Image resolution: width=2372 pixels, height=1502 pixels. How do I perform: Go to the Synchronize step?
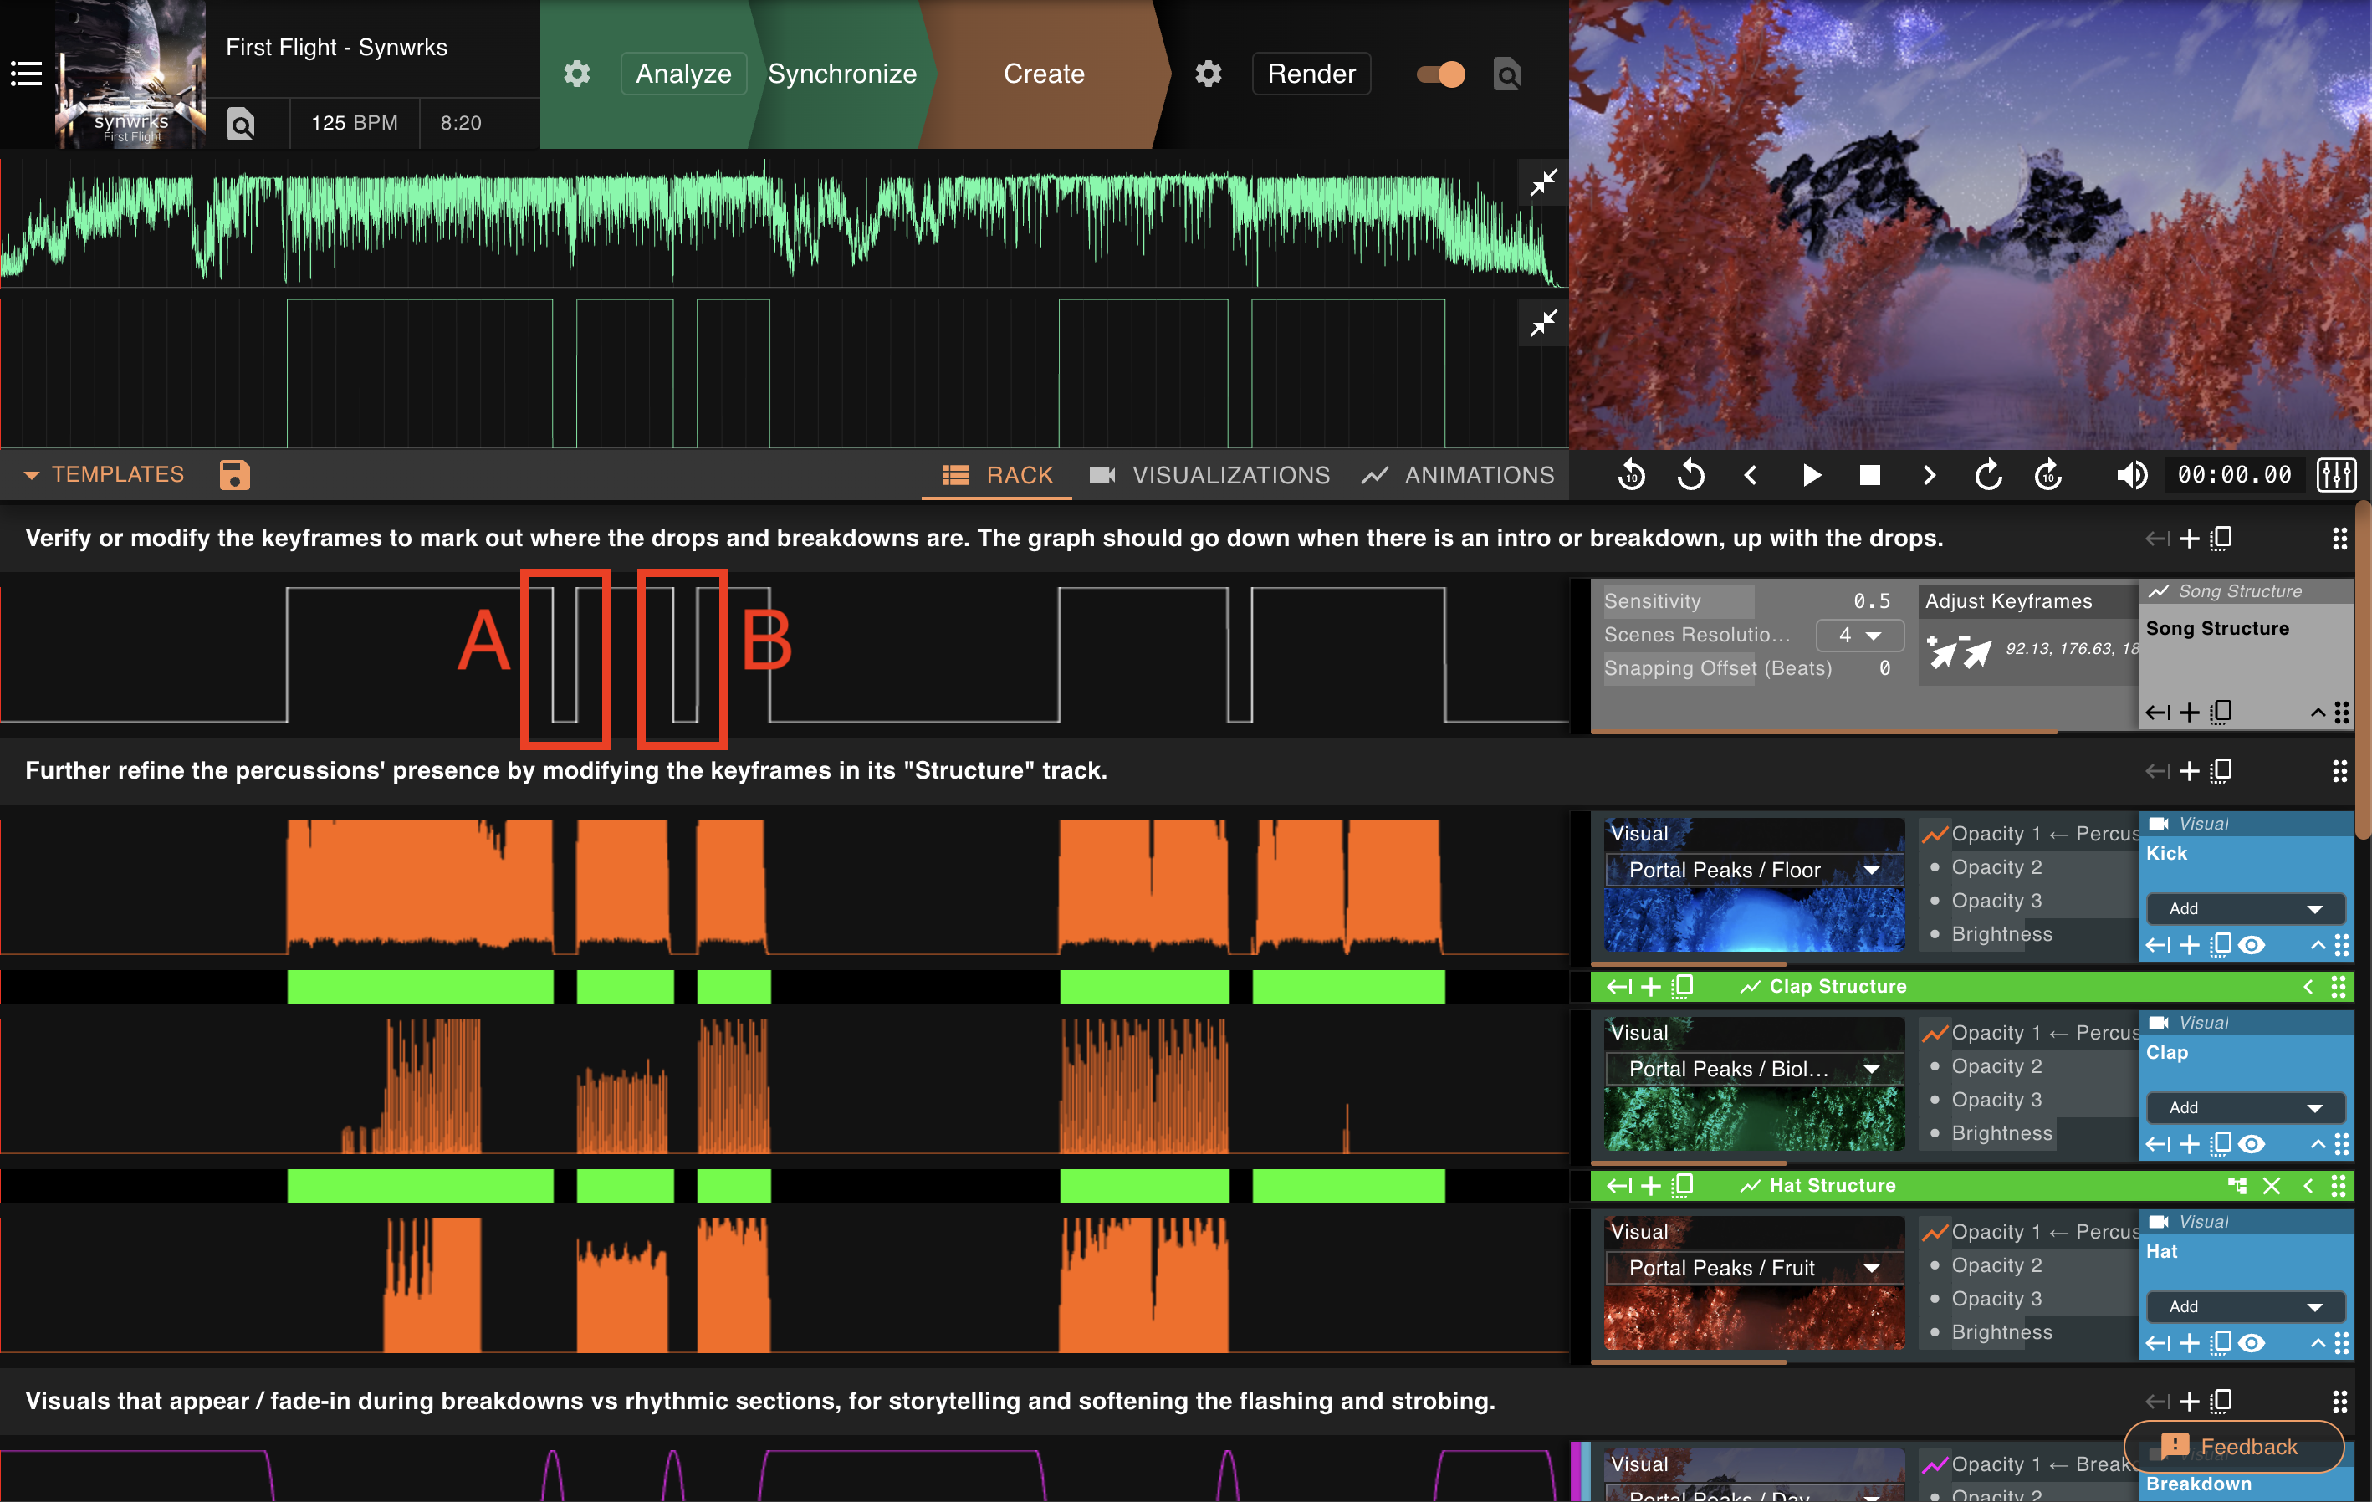[842, 74]
